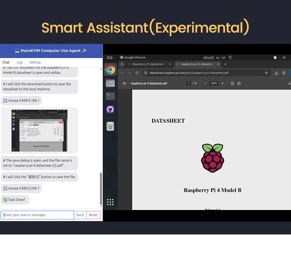Close the Raspberry Pi datasheet search tab

point(170,64)
